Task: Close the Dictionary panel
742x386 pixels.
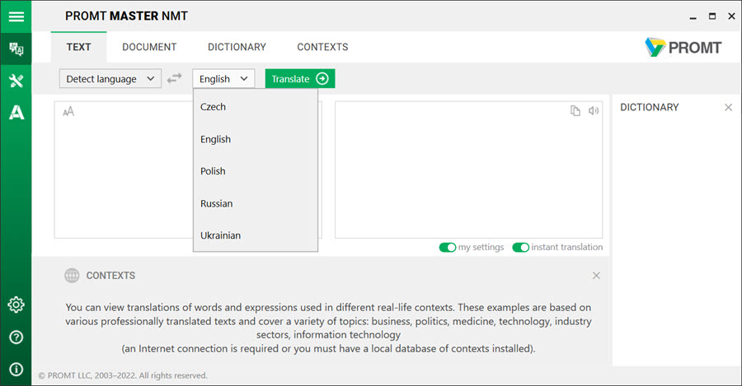Action: point(728,107)
